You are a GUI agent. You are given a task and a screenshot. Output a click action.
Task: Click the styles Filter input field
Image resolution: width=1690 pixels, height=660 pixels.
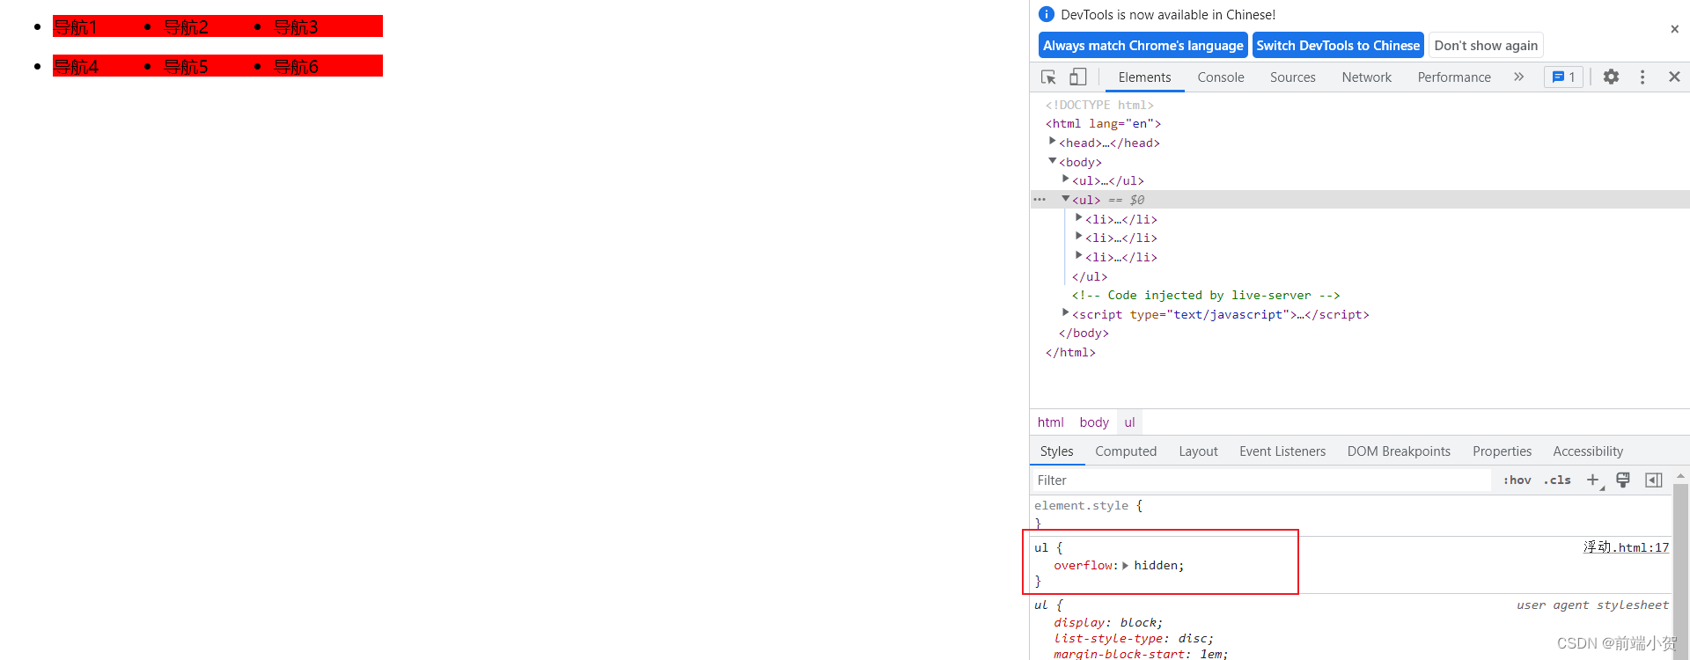(1260, 480)
